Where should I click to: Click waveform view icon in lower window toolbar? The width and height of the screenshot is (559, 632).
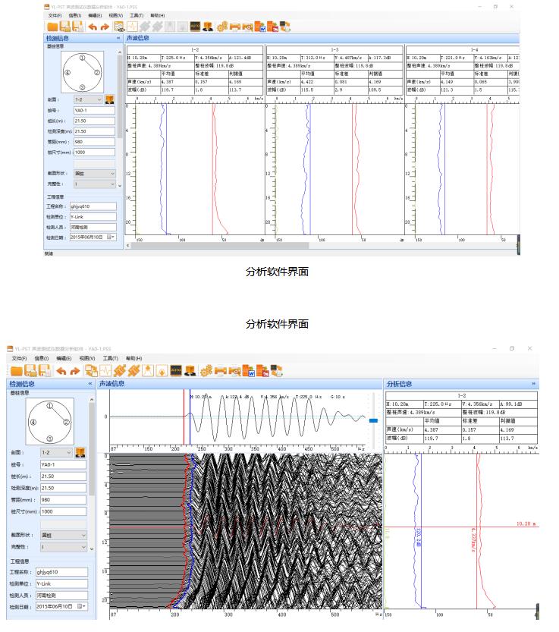coord(105,370)
